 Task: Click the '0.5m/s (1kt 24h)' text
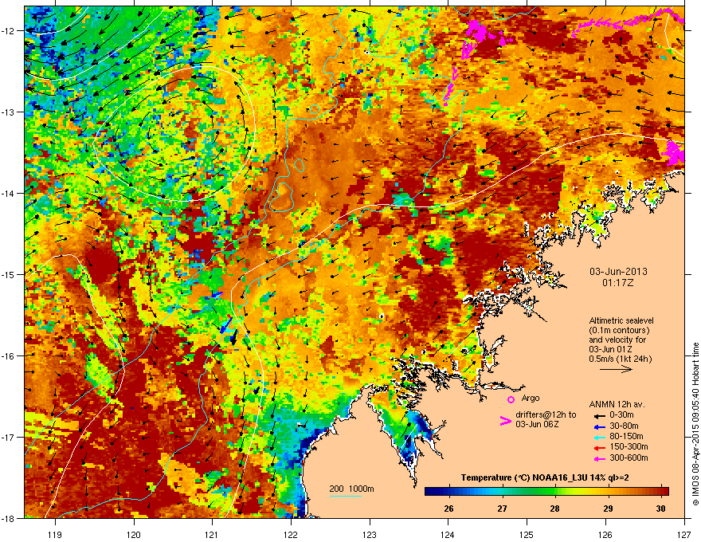620,359
